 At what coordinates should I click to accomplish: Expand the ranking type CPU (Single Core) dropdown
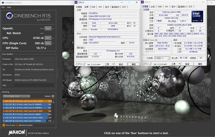click(x=16, y=96)
